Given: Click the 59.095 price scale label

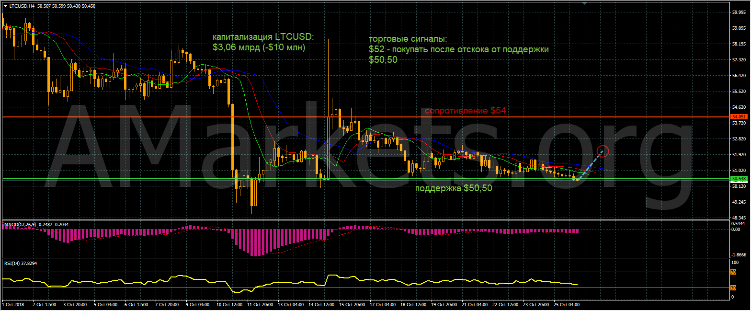Looking at the screenshot, I should click(x=738, y=28).
